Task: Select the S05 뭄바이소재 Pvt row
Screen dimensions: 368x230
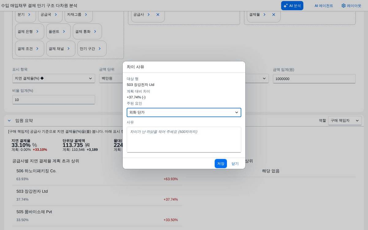Action: click(x=97, y=216)
